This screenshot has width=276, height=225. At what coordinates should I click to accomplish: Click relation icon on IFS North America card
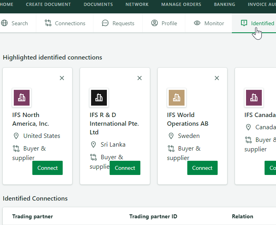click(x=16, y=149)
